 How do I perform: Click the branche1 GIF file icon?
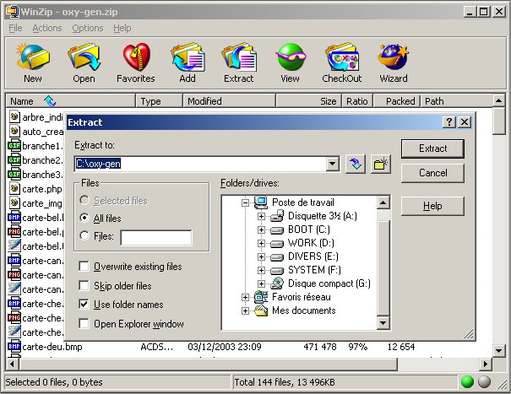point(14,145)
